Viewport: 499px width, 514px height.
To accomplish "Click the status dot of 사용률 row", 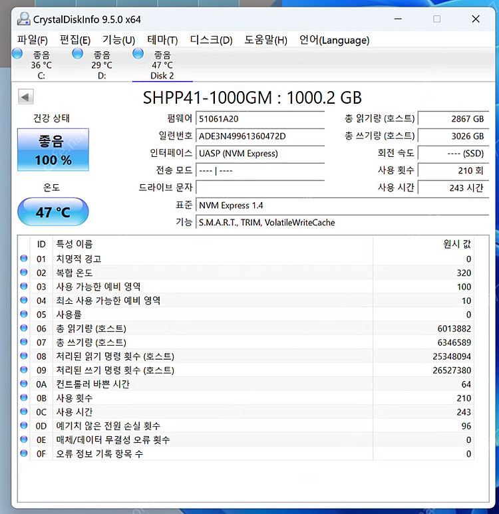I will [24, 314].
